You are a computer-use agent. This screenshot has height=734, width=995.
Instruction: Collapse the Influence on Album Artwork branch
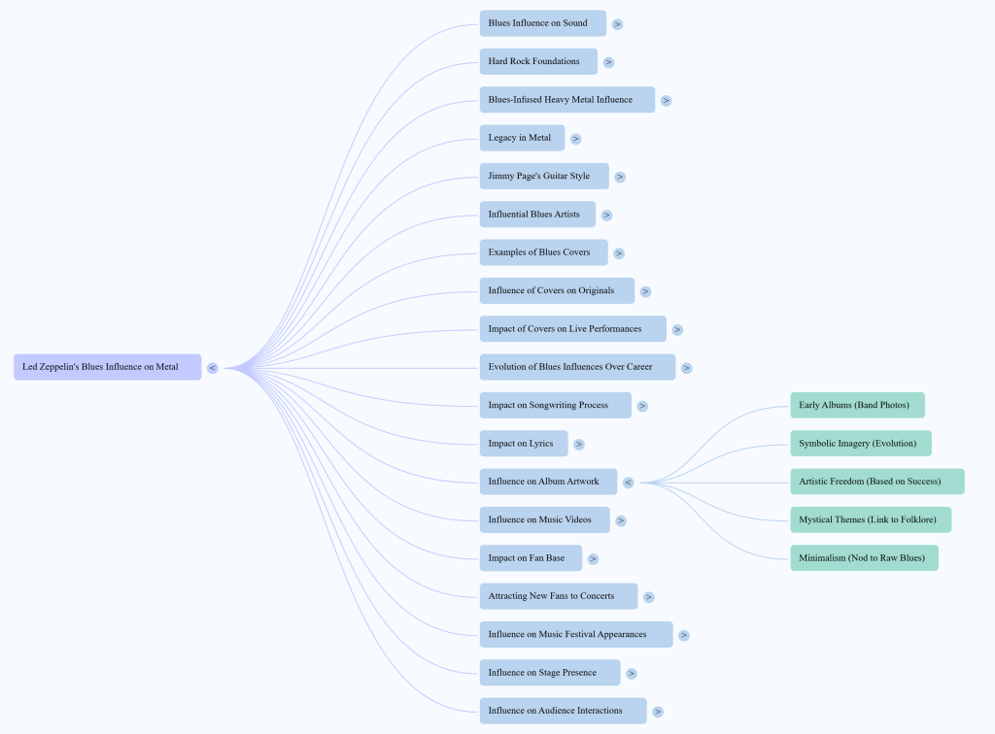pos(628,483)
